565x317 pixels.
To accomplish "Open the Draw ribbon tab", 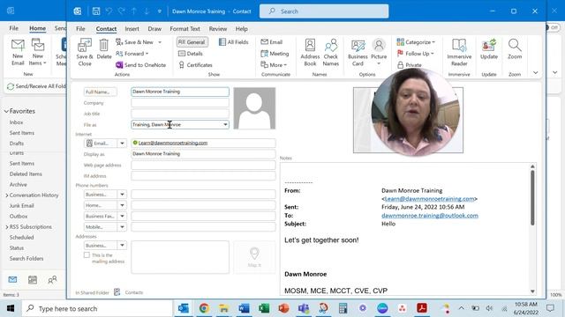I will pyautogui.click(x=154, y=29).
